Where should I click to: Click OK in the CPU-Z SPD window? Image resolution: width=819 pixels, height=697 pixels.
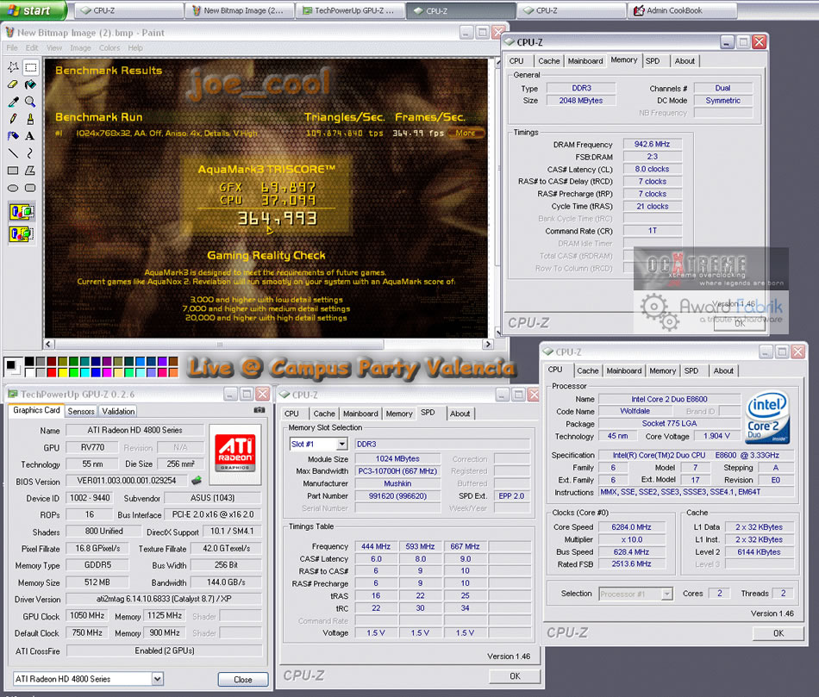[x=515, y=676]
